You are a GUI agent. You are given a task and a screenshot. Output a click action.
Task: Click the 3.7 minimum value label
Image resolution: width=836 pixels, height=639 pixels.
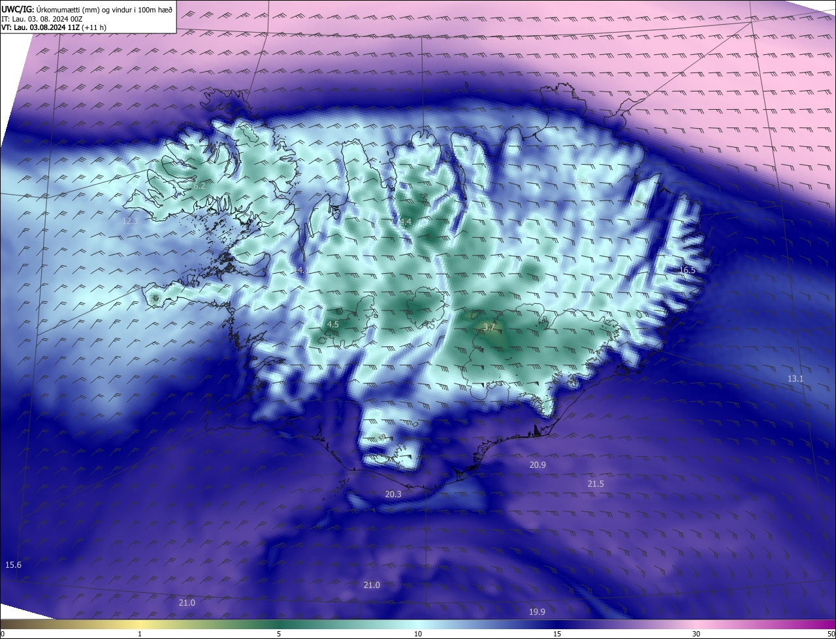point(489,327)
